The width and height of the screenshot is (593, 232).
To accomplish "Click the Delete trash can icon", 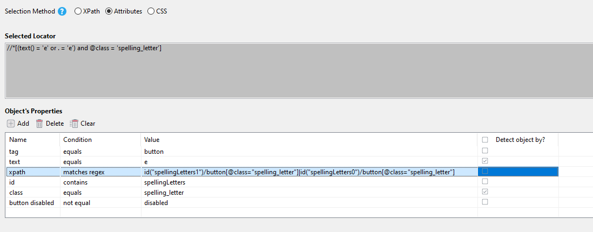I will 39,124.
